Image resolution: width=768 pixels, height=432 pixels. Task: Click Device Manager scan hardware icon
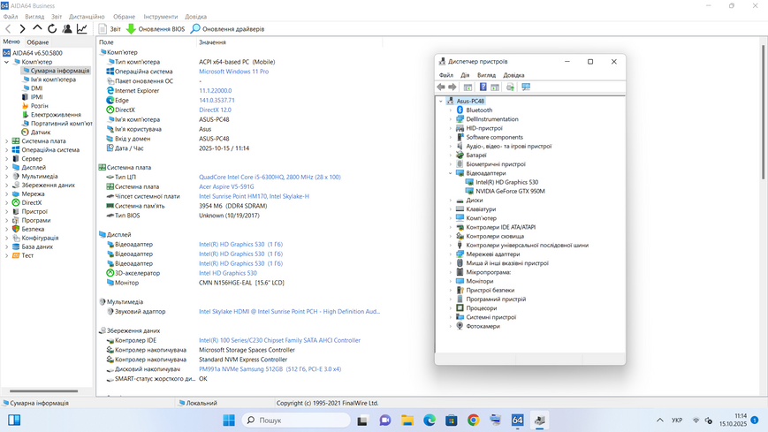coord(526,87)
